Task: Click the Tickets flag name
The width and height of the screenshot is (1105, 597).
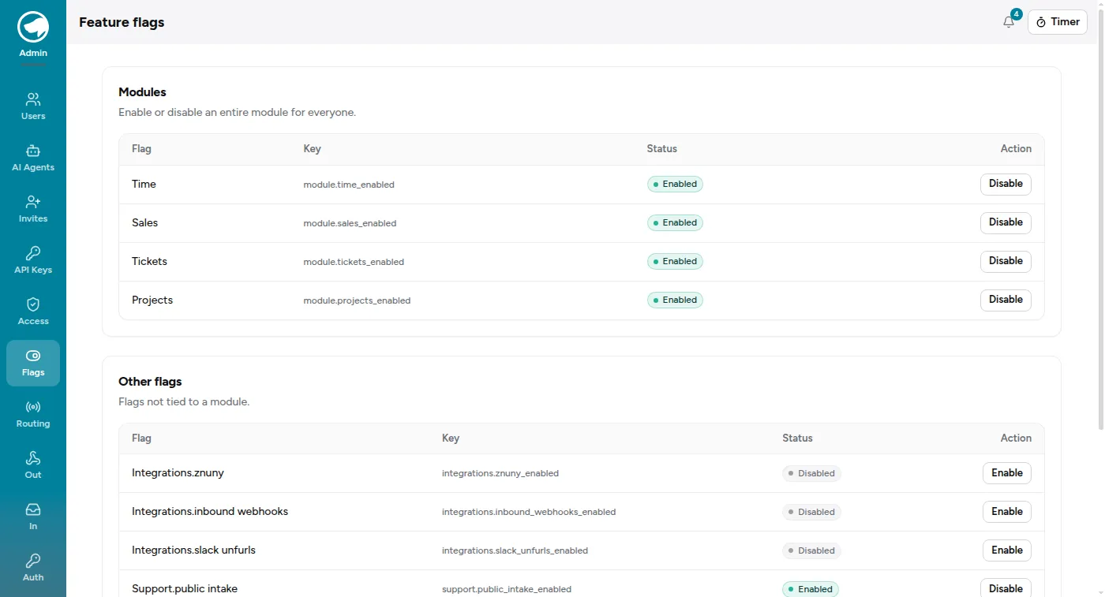Action: (149, 261)
